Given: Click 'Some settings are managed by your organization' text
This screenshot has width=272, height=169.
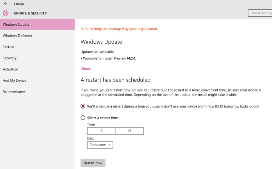Looking at the screenshot, I should pyautogui.click(x=119, y=29).
